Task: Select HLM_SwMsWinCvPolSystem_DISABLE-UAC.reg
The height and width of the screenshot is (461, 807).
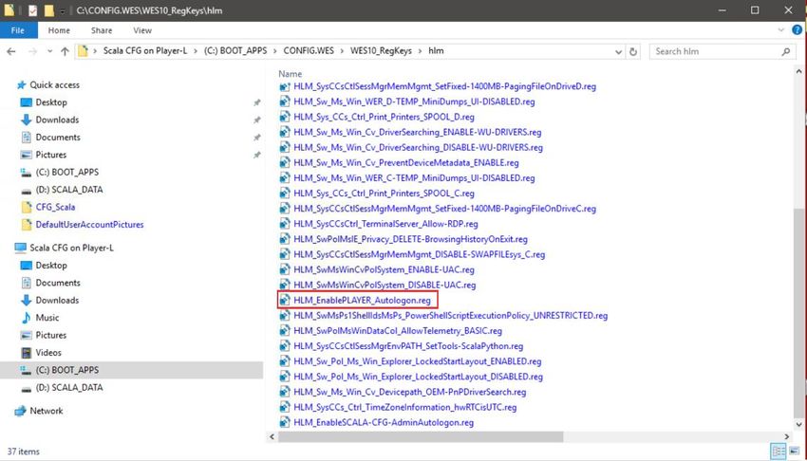Action: [385, 285]
